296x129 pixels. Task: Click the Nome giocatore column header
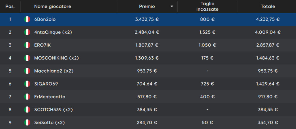click(53, 6)
